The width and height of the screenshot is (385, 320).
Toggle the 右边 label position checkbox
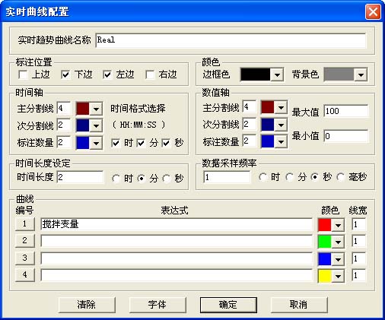150,74
